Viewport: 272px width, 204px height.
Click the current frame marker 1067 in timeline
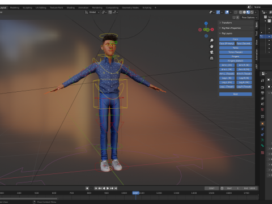[135, 193]
